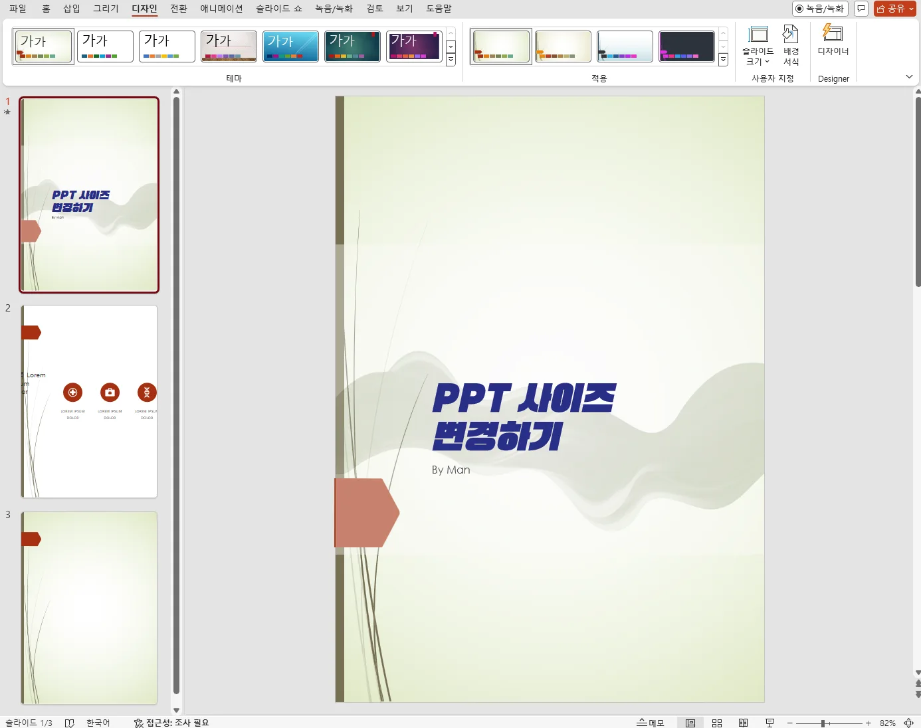921x728 pixels.
Task: Expand the themes gallery with the more arrow
Action: point(451,60)
